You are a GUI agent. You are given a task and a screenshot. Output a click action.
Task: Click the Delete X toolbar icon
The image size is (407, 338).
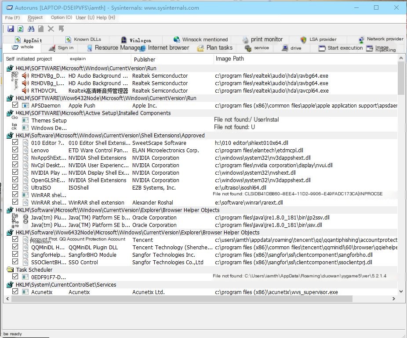click(51, 29)
